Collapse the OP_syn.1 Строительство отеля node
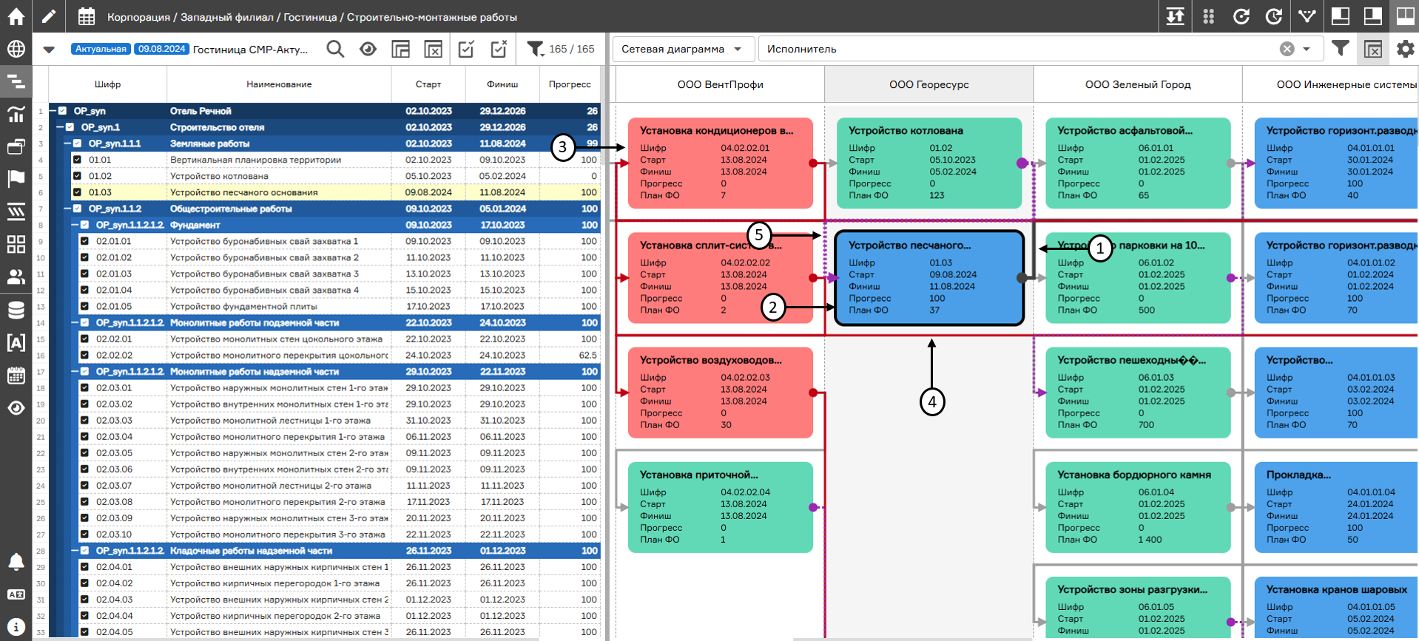The image size is (1419, 641). point(60,127)
